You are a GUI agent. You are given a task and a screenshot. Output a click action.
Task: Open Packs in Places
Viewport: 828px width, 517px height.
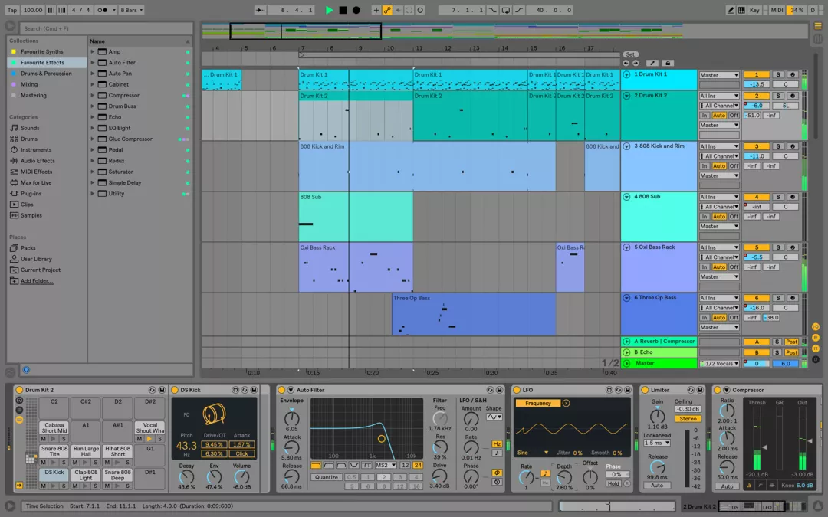28,248
